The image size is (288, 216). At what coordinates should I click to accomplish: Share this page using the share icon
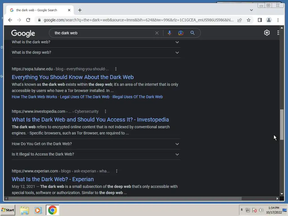tap(240, 20)
